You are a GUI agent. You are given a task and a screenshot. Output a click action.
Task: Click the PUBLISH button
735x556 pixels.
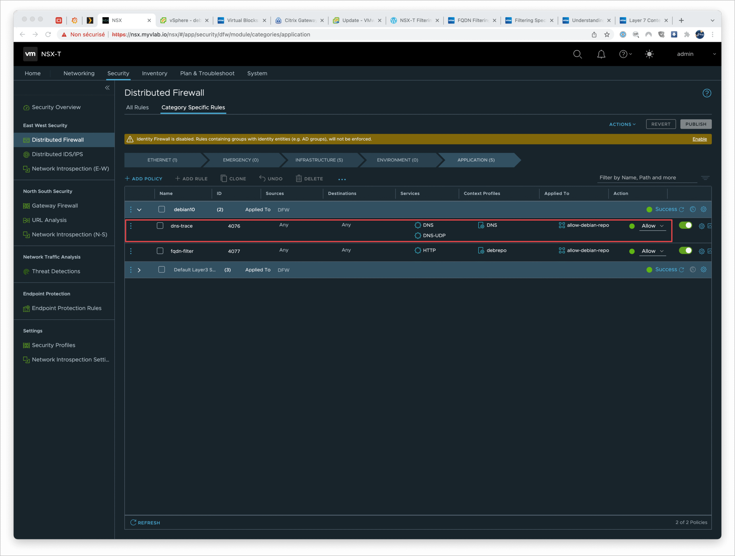point(695,124)
